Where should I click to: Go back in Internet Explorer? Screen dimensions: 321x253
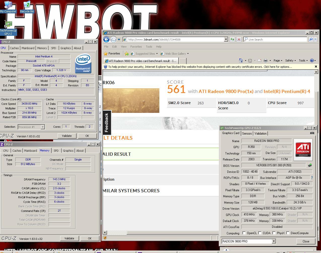pos(106,39)
